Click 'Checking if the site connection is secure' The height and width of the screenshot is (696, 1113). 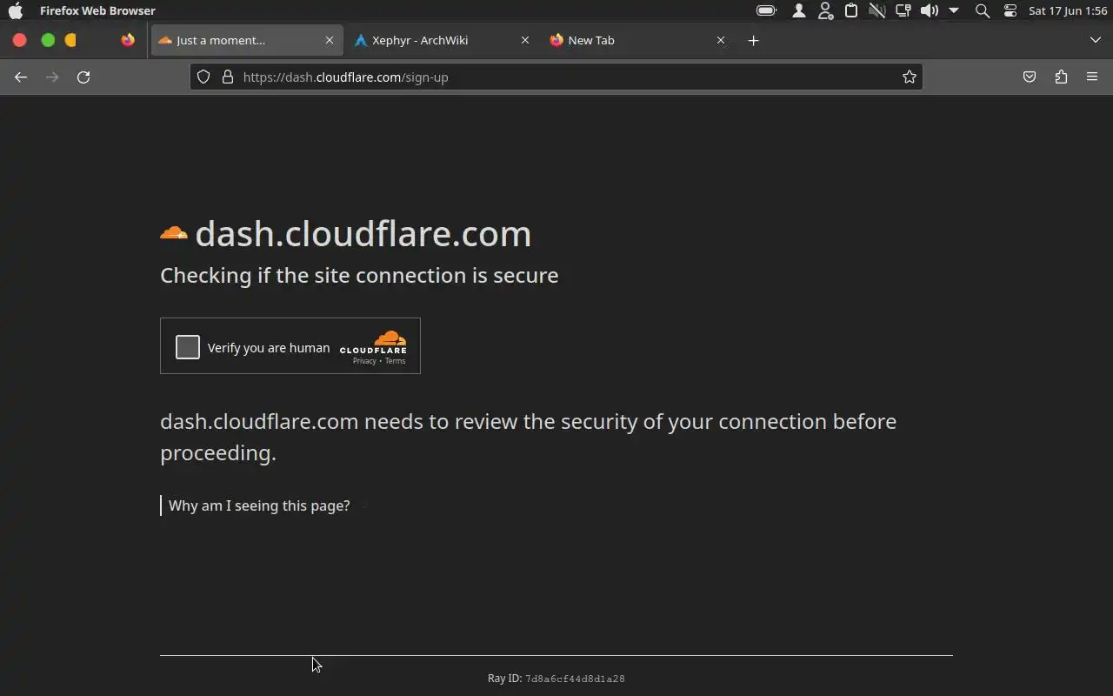point(359,275)
